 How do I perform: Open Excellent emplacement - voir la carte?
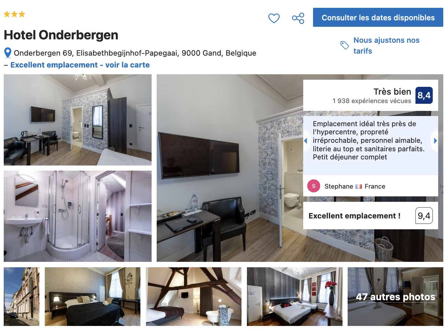80,65
